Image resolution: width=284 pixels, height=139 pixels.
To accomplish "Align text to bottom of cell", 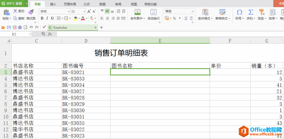I will tap(113, 11).
